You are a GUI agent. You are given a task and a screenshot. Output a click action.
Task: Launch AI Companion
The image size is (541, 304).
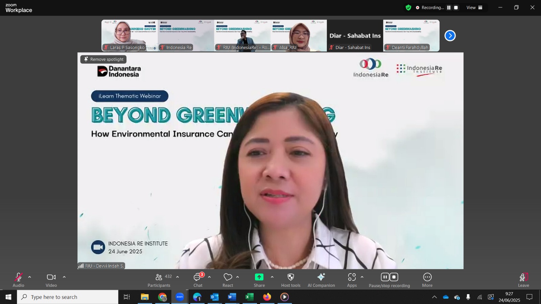click(321, 280)
